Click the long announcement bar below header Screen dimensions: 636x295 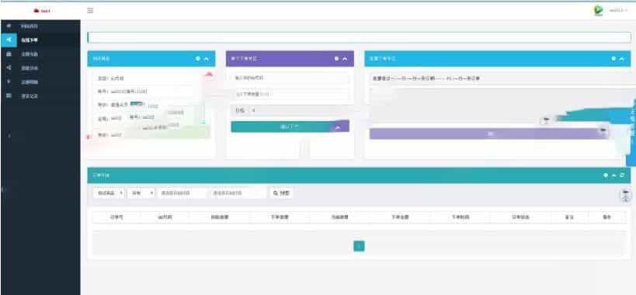click(x=359, y=37)
